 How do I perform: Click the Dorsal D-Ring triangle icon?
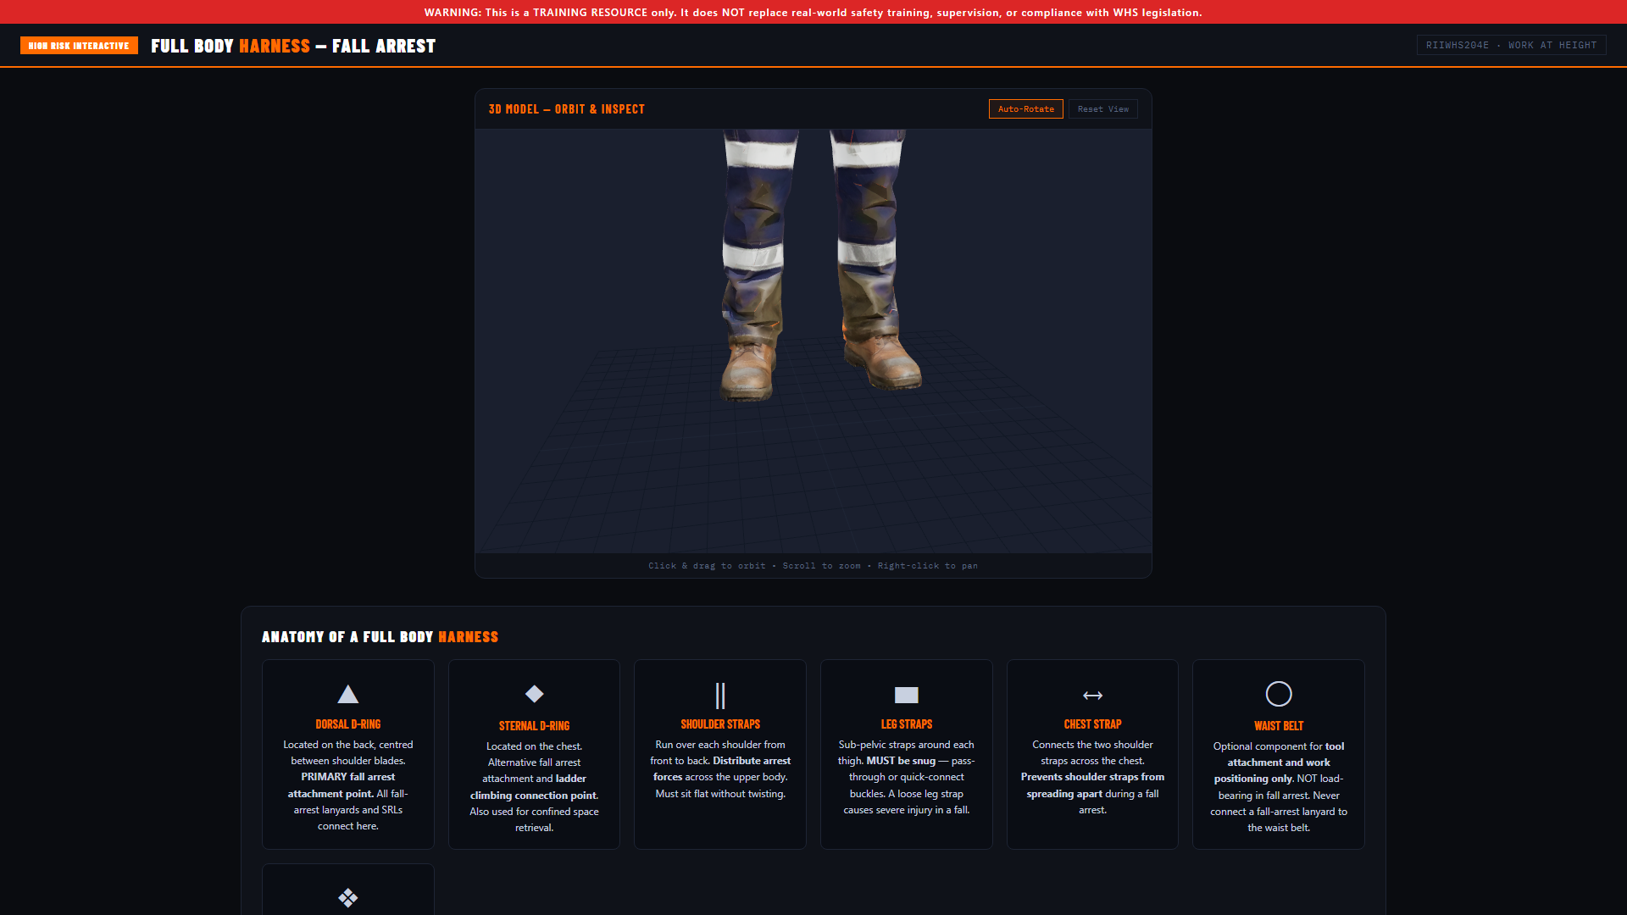pos(347,695)
